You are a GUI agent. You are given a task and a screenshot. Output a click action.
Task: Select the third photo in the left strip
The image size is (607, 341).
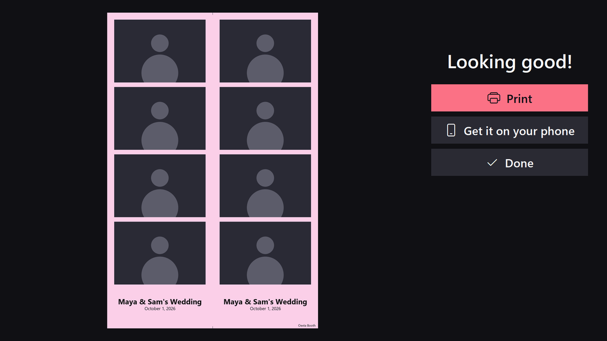click(x=160, y=186)
